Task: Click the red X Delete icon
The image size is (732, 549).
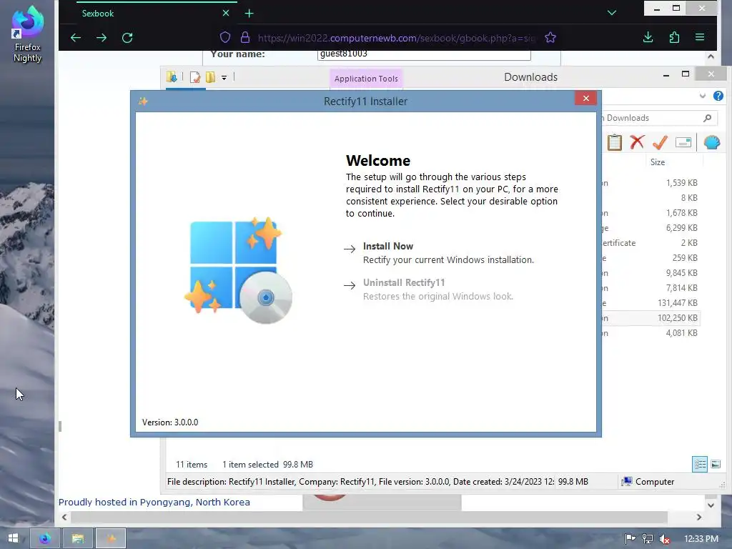Action: (637, 142)
